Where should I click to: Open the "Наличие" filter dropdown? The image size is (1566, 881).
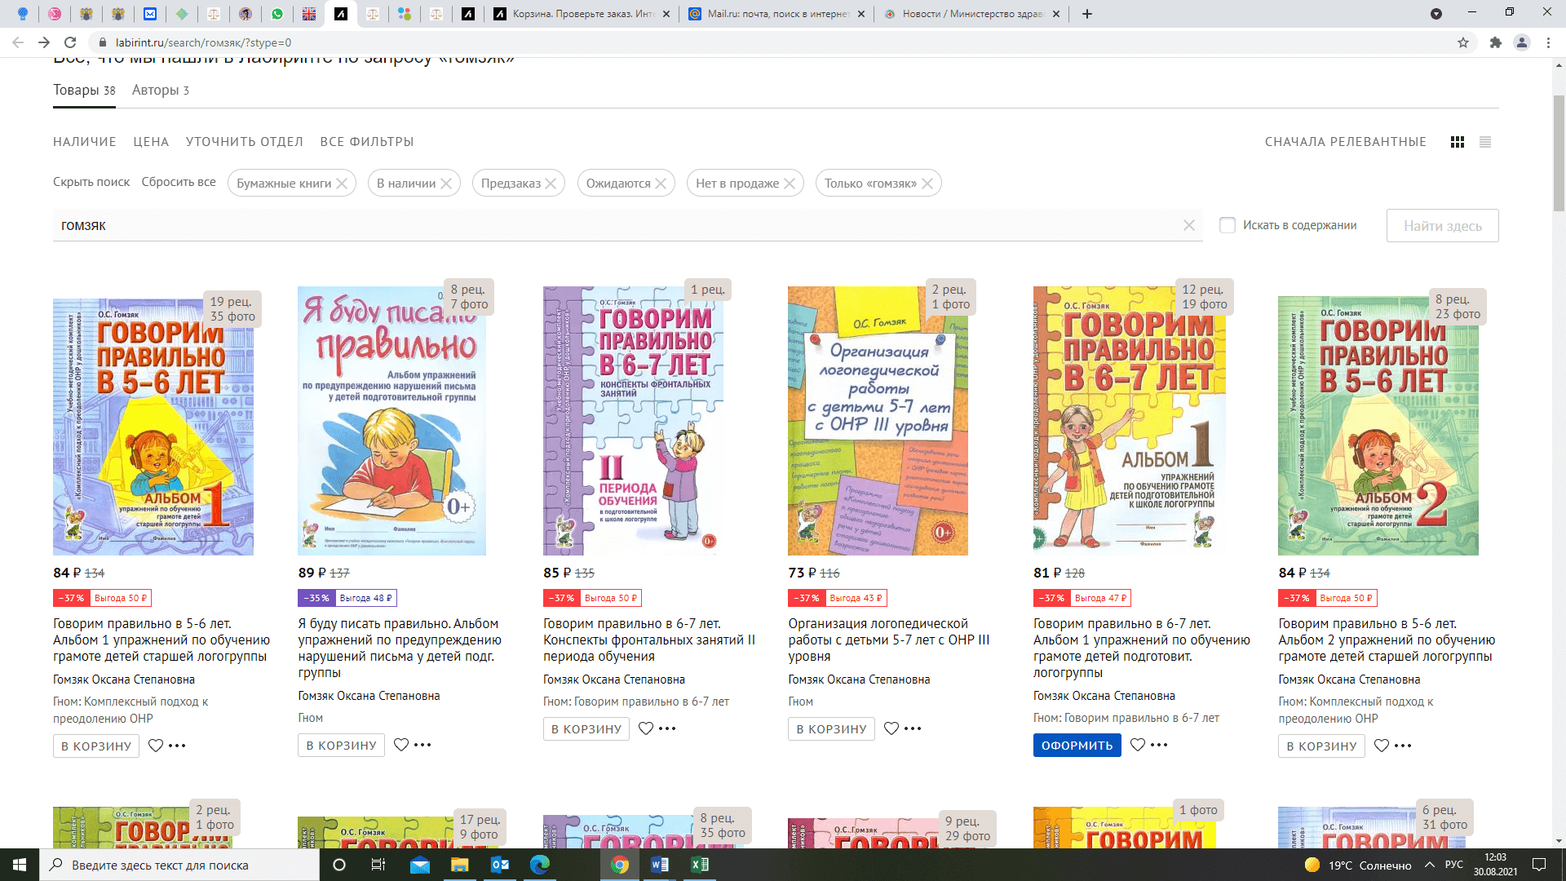(x=85, y=142)
